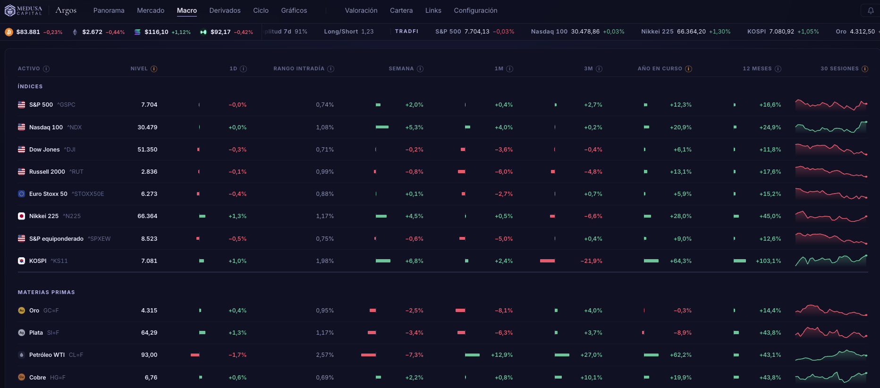Click the Medusa Capital logo
This screenshot has width=880, height=388.
23,10
